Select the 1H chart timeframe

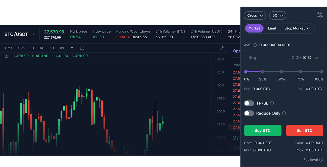click(32, 48)
